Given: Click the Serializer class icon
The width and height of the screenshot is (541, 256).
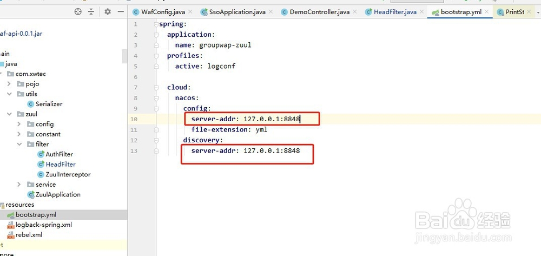Looking at the screenshot, I should tap(31, 104).
